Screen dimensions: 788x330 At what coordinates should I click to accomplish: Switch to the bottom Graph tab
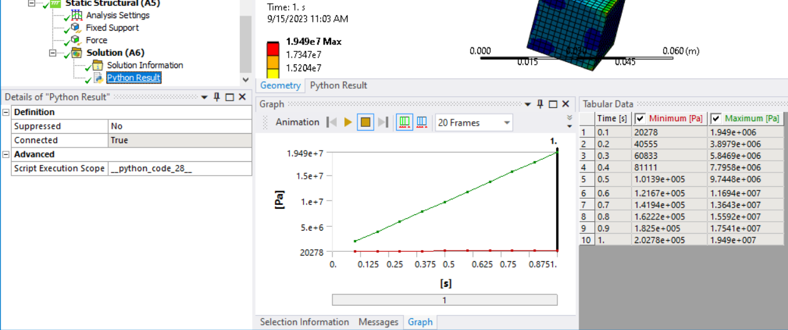(x=420, y=322)
